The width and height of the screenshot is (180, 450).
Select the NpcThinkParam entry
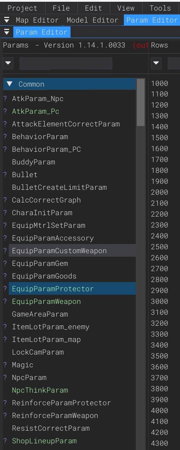pyautogui.click(x=40, y=390)
